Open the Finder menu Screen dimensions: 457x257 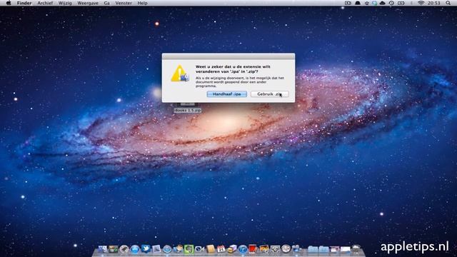24,3
